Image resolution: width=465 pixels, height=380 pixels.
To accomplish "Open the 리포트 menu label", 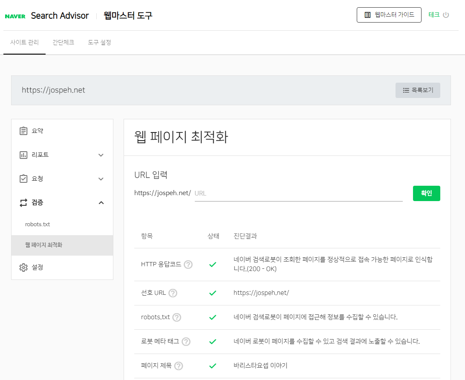I will (40, 155).
